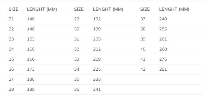The width and height of the screenshot is (205, 107).
Task: Select size 40 cell
Action: pyautogui.click(x=143, y=49)
